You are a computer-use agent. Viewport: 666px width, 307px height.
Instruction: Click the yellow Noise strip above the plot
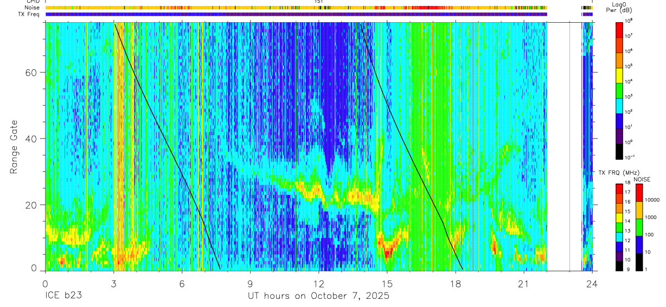296,8
